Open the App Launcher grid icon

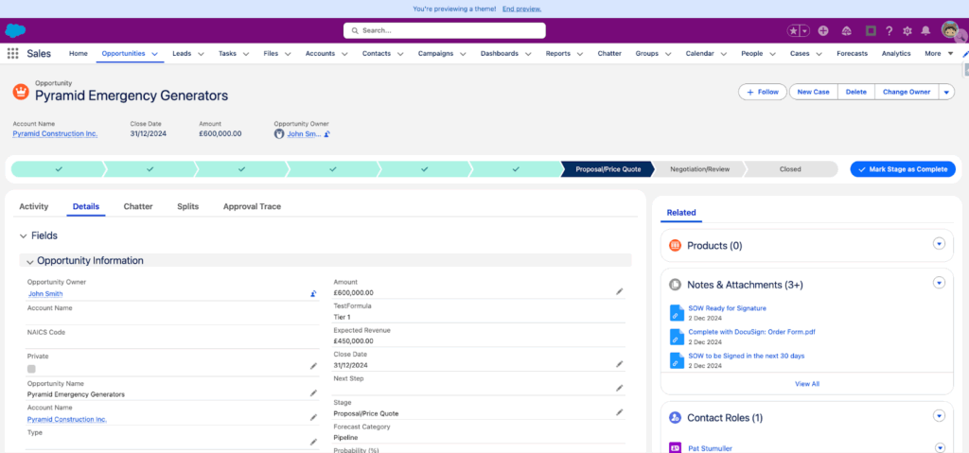[13, 54]
